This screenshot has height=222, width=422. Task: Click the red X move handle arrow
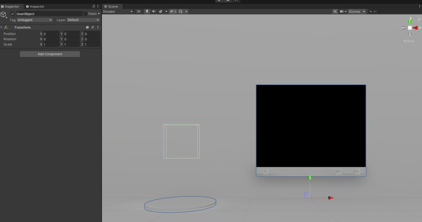331,198
